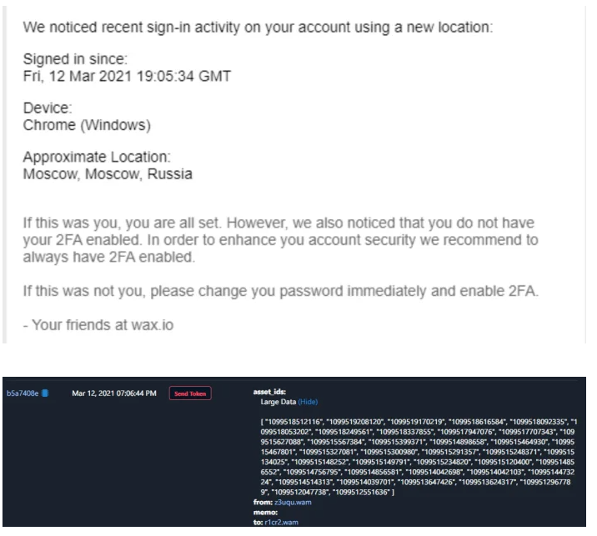
Task: Click the memo field label
Action: (265, 513)
